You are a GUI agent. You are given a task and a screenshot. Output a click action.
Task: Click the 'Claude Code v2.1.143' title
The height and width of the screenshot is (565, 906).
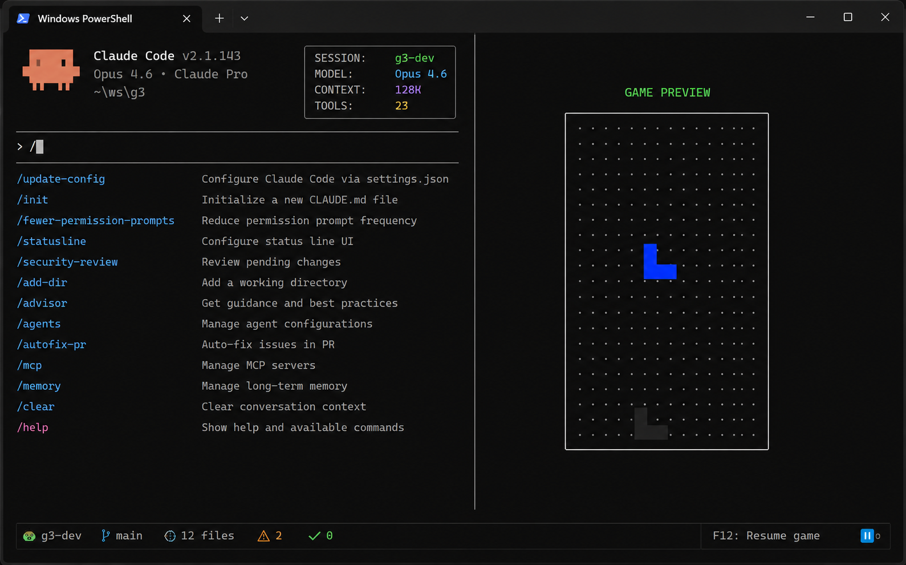point(167,56)
